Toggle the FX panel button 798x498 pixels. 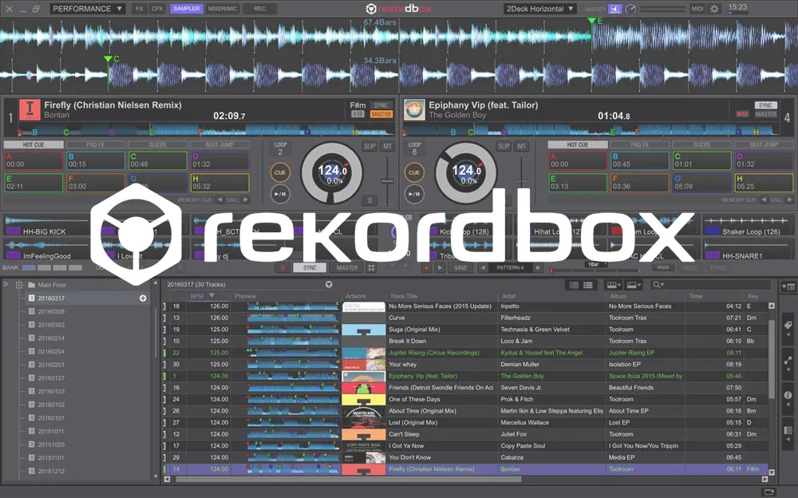[139, 9]
